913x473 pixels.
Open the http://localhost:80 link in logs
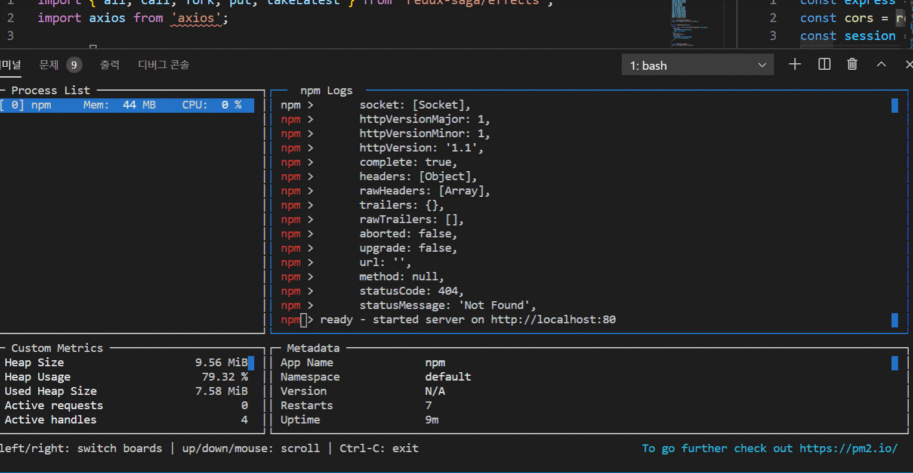[553, 320]
